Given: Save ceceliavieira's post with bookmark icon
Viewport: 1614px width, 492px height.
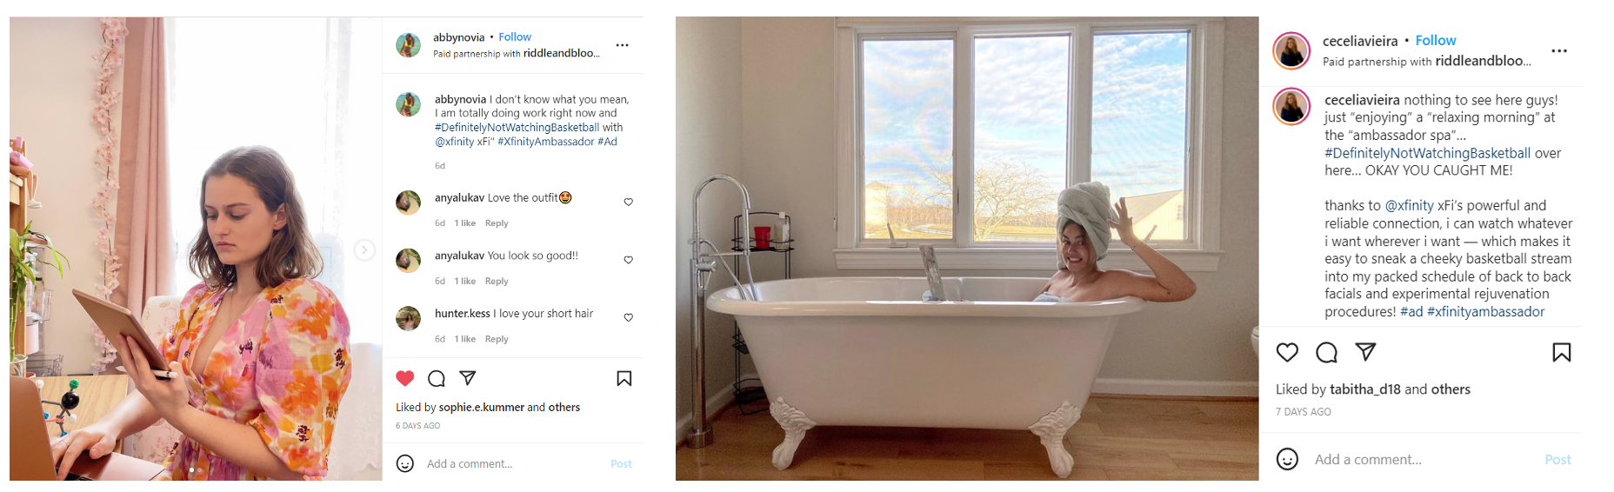Looking at the screenshot, I should (x=1562, y=352).
